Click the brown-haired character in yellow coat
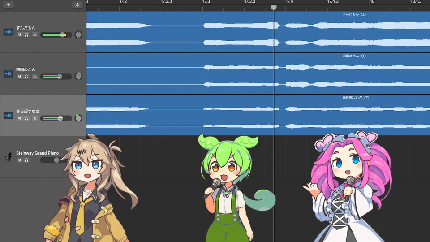 (x=92, y=189)
